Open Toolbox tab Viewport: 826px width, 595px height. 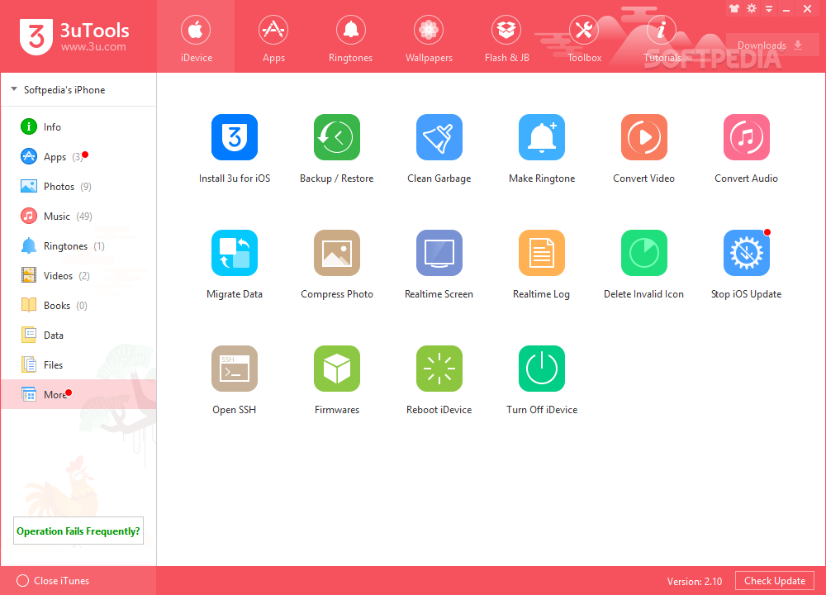pyautogui.click(x=584, y=37)
